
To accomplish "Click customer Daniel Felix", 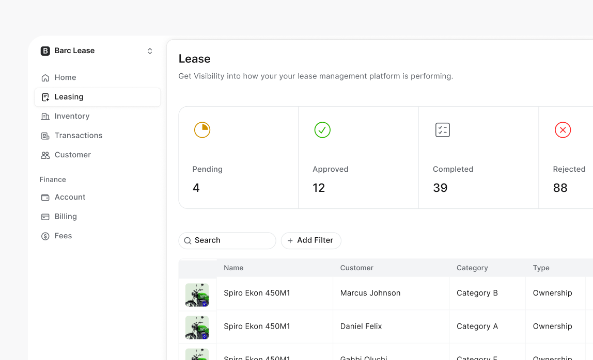I will point(361,326).
